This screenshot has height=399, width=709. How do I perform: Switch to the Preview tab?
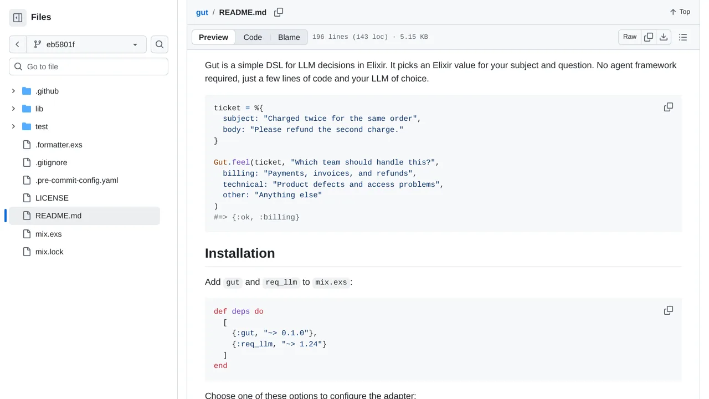[213, 37]
